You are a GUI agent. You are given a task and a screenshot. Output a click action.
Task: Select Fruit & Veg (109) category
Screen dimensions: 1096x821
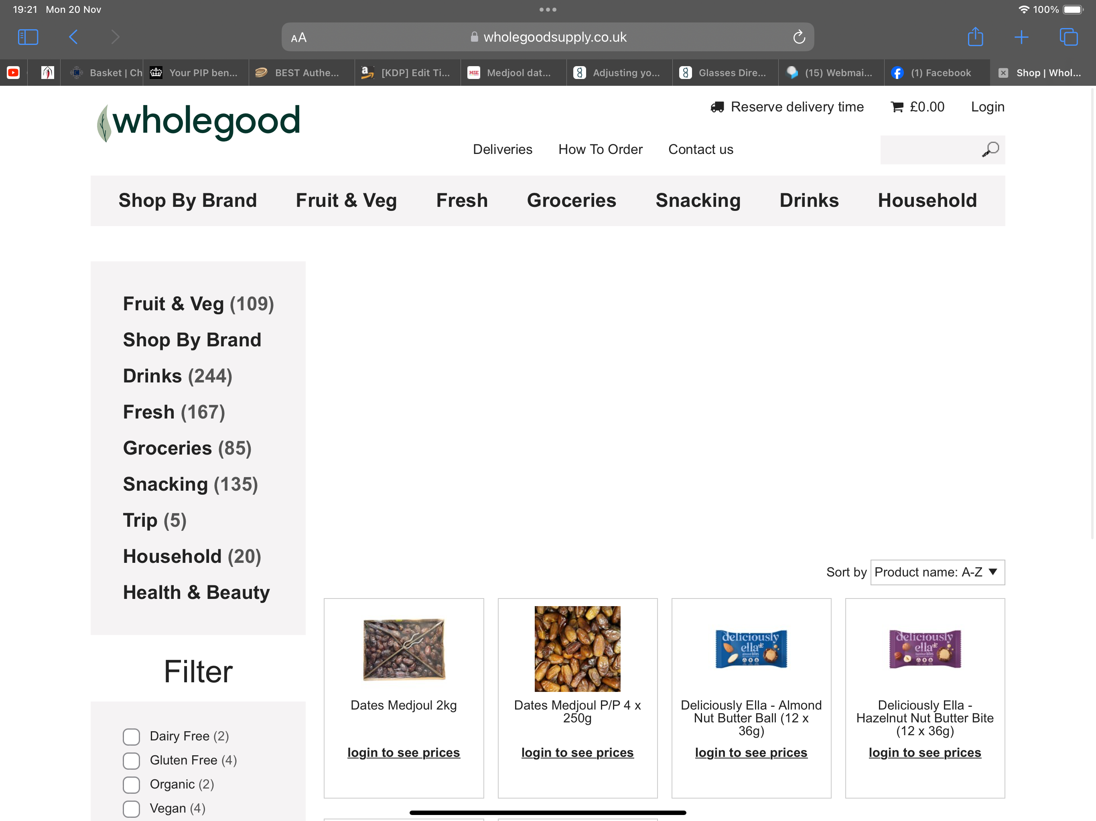(198, 304)
